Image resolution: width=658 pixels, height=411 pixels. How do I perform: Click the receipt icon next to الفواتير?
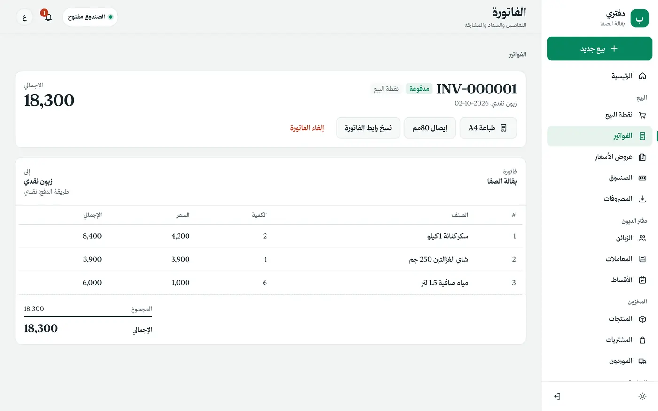[642, 136]
